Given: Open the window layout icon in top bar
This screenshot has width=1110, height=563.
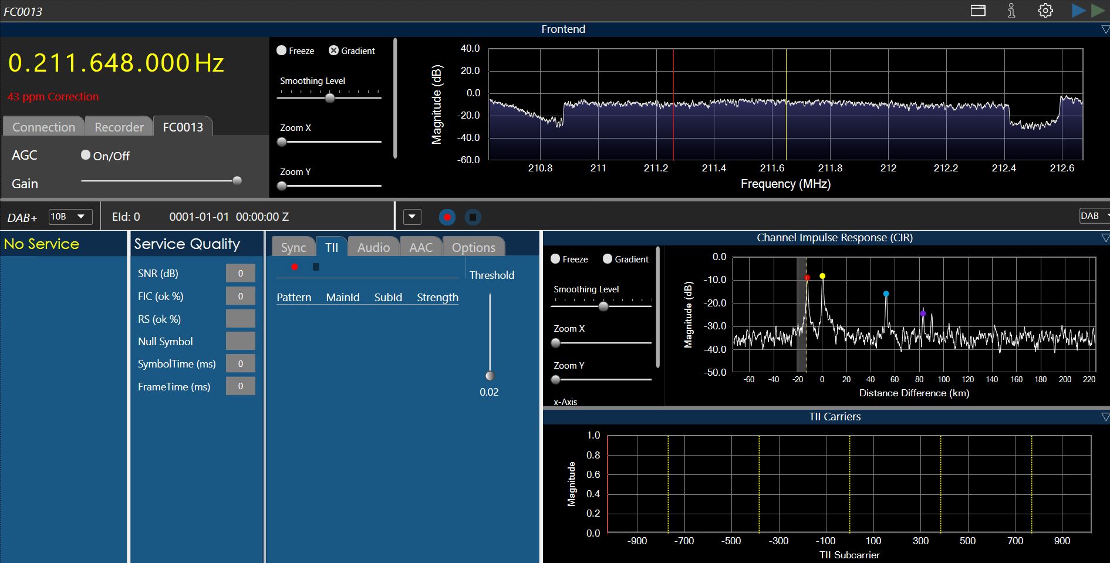Looking at the screenshot, I should tap(978, 11).
